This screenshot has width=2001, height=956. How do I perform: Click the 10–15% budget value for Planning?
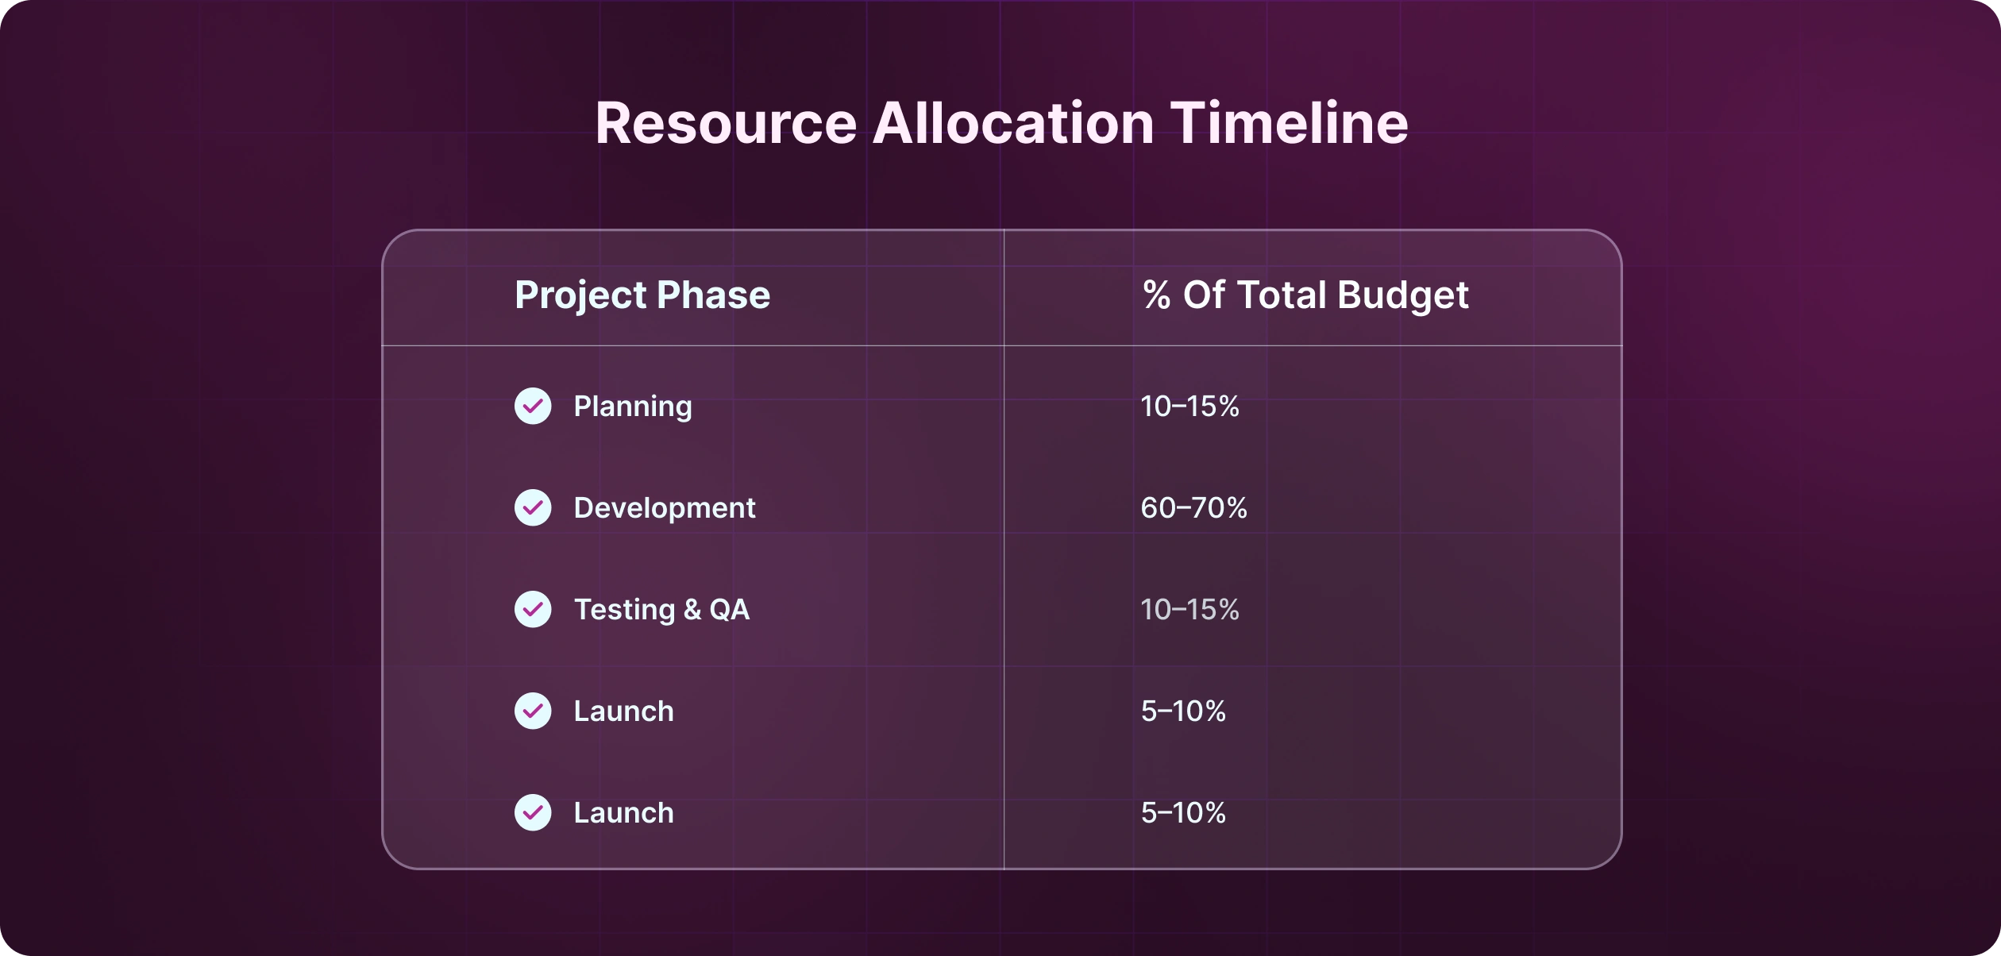pyautogui.click(x=1189, y=407)
